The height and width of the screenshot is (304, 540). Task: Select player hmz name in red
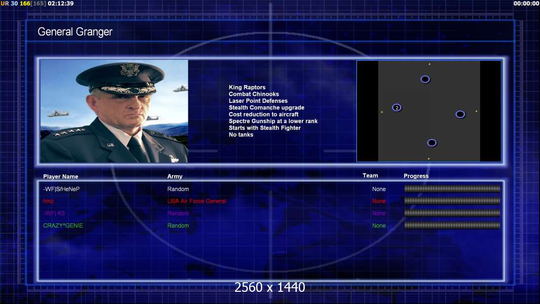[x=48, y=201]
